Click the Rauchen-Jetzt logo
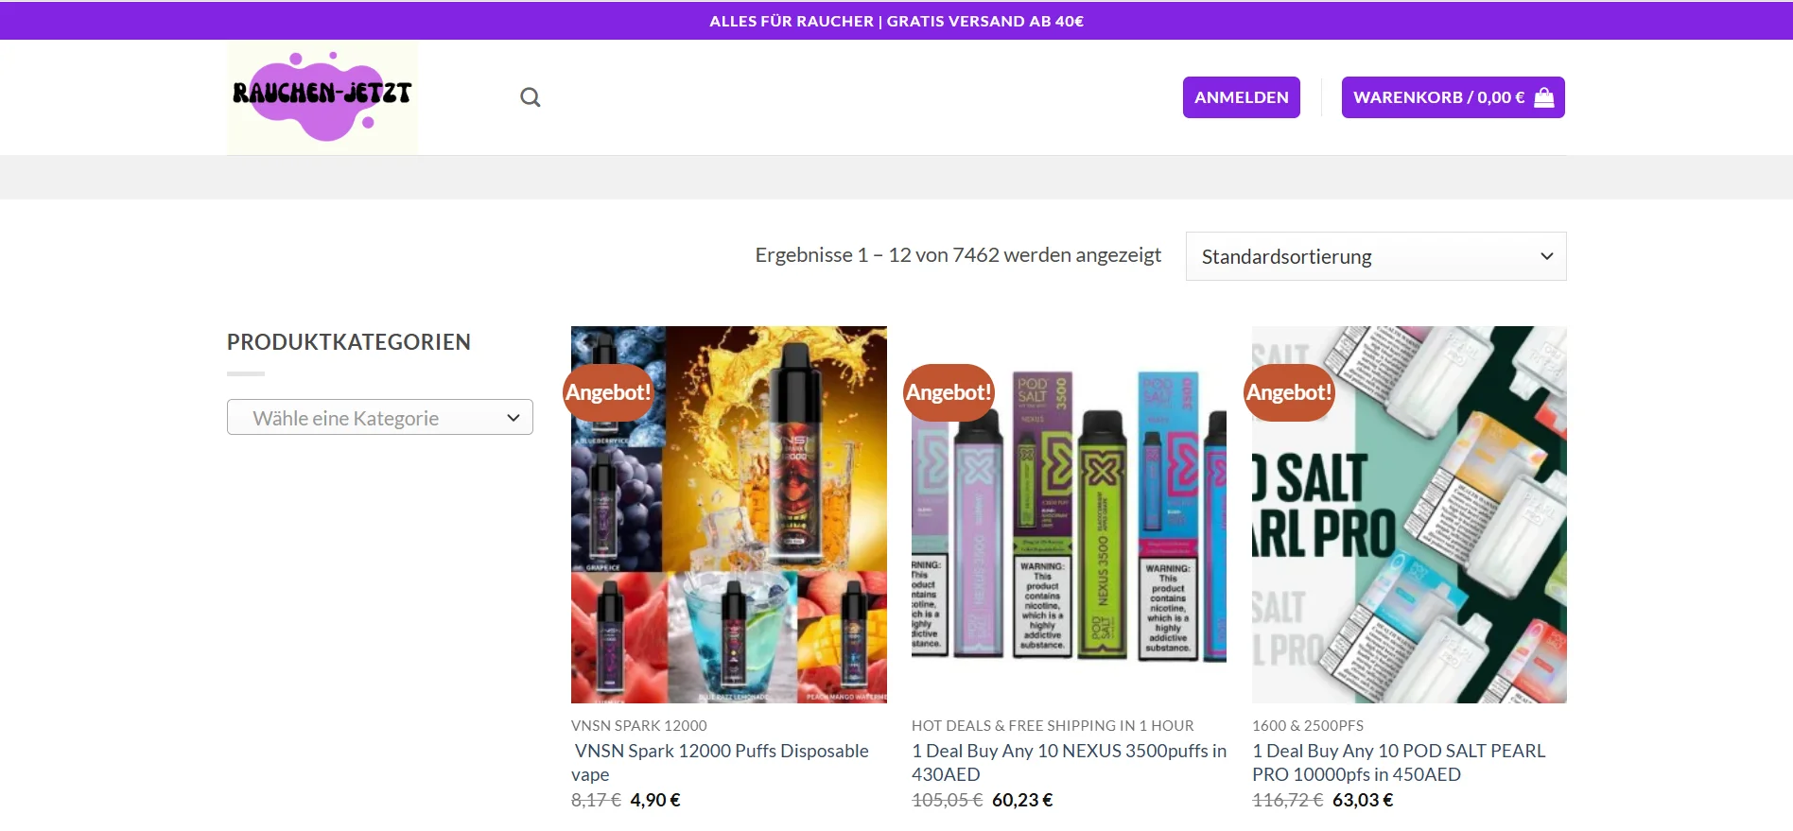Screen dimensions: 1793x831 pyautogui.click(x=322, y=97)
